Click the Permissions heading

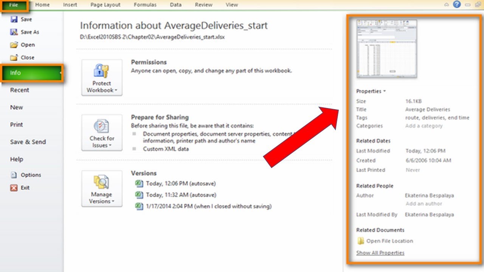pyautogui.click(x=149, y=62)
